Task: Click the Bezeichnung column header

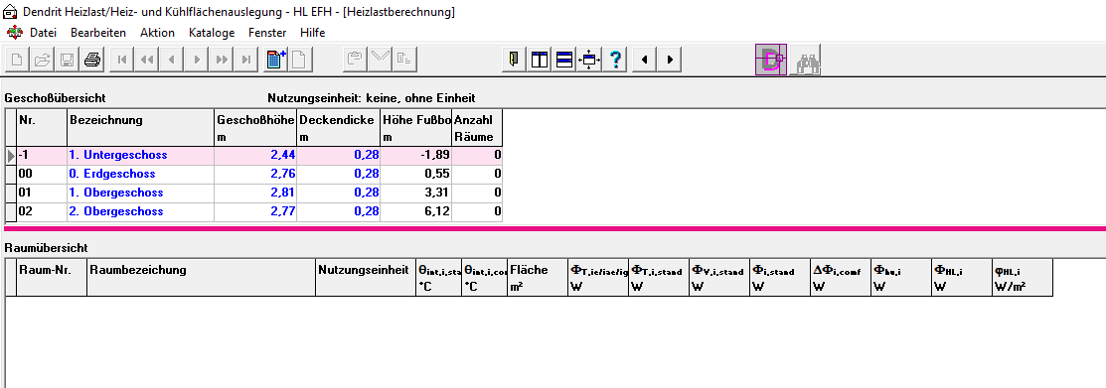Action: coord(140,128)
